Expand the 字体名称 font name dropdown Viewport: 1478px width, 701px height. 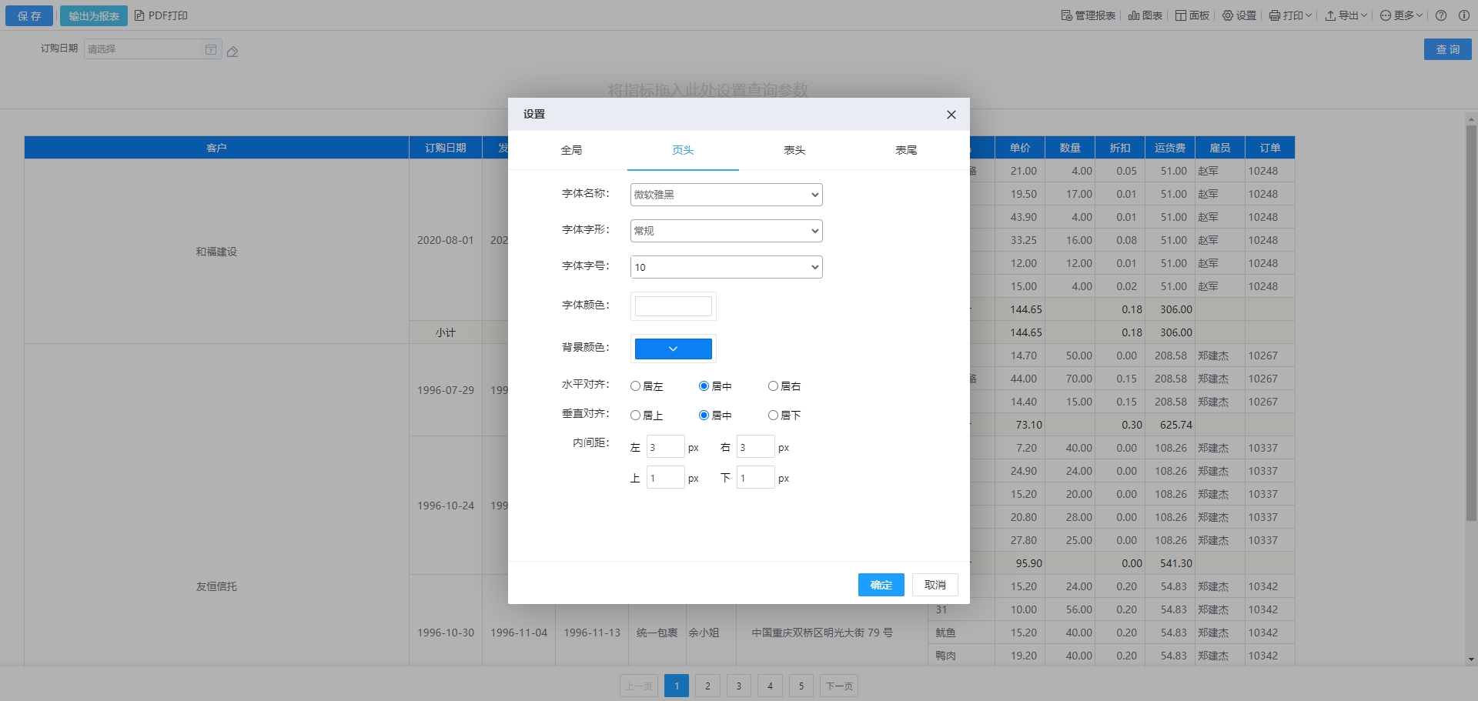726,195
